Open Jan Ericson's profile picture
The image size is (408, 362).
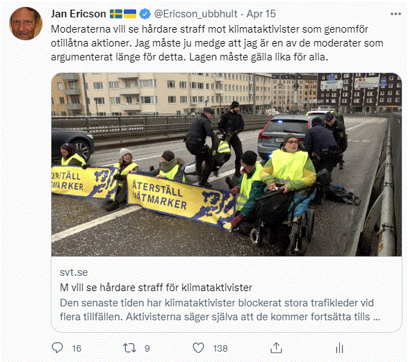(26, 24)
